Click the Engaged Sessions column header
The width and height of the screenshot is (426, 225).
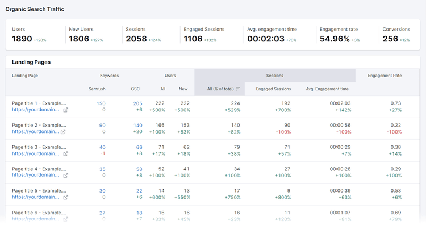click(x=273, y=89)
